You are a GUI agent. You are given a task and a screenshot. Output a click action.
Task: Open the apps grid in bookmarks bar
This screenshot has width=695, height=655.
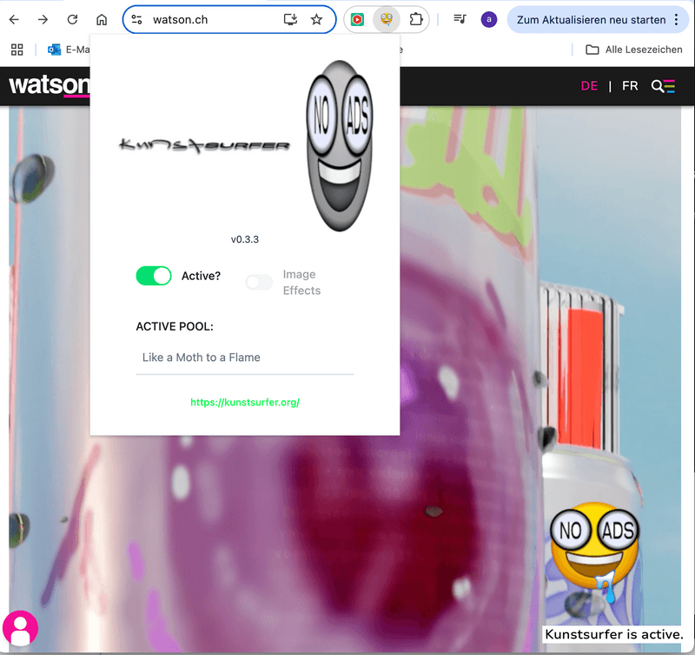pyautogui.click(x=17, y=50)
